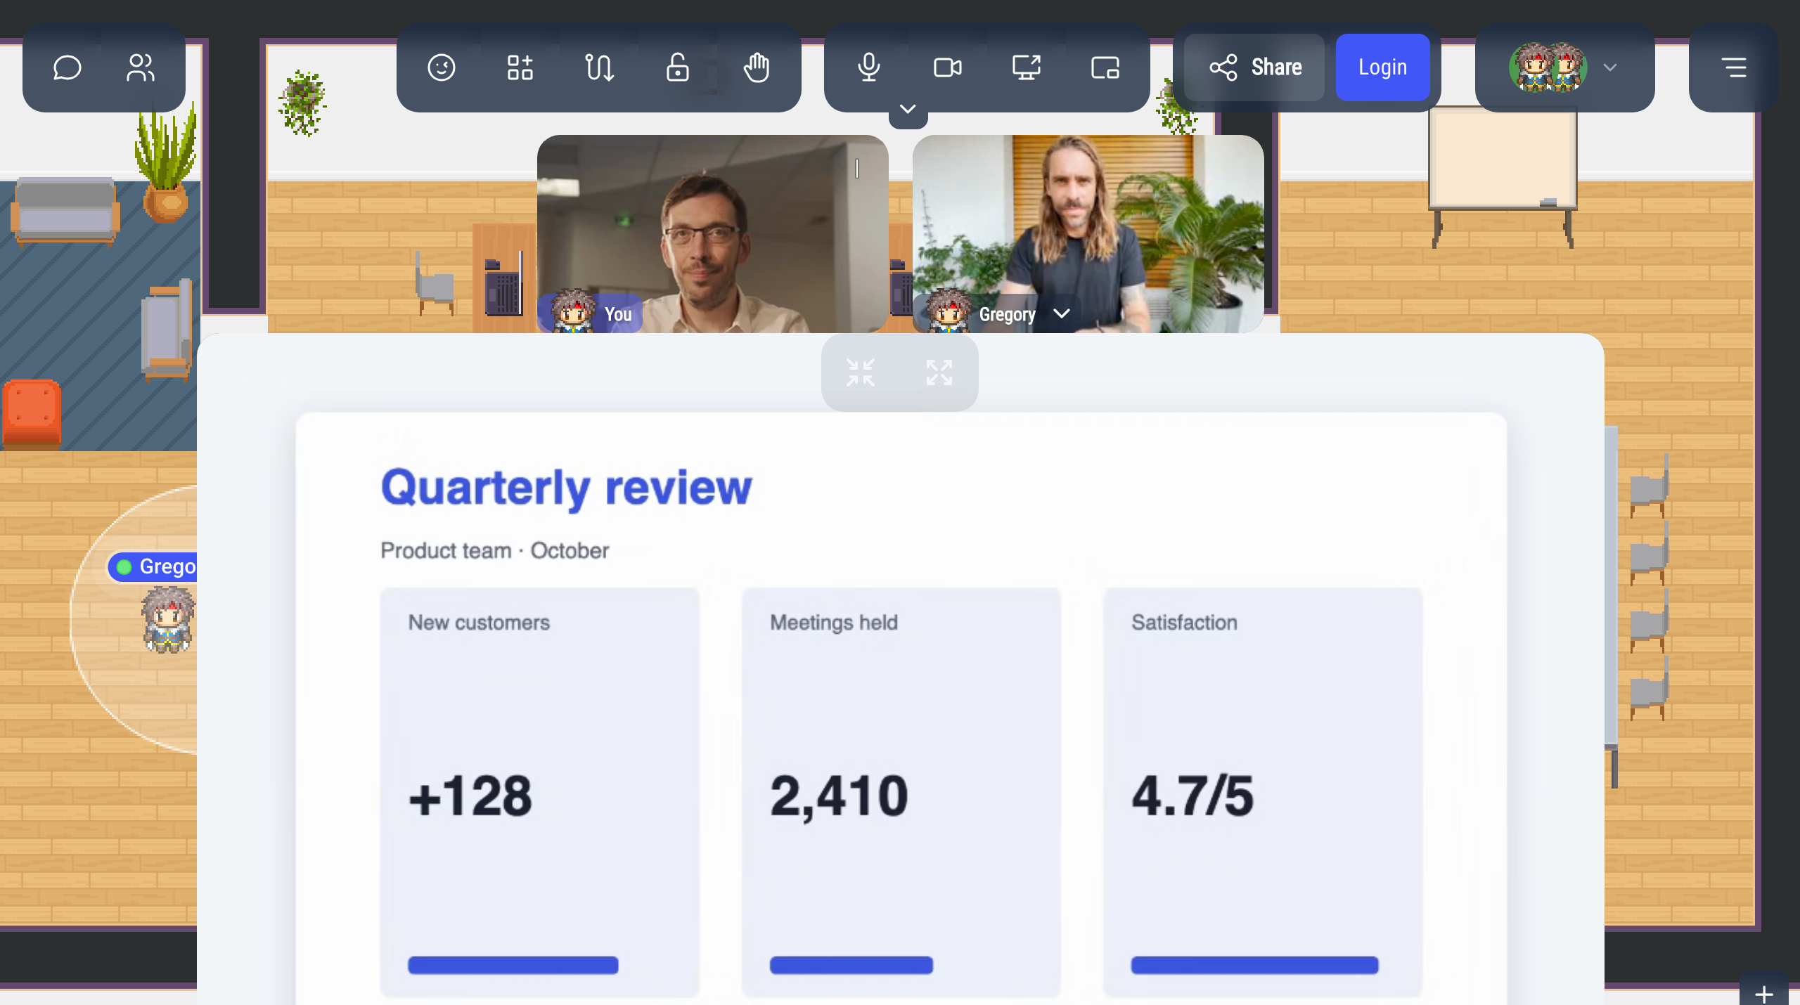Click the Meetings held progress bar
1800x1005 pixels.
(x=851, y=965)
